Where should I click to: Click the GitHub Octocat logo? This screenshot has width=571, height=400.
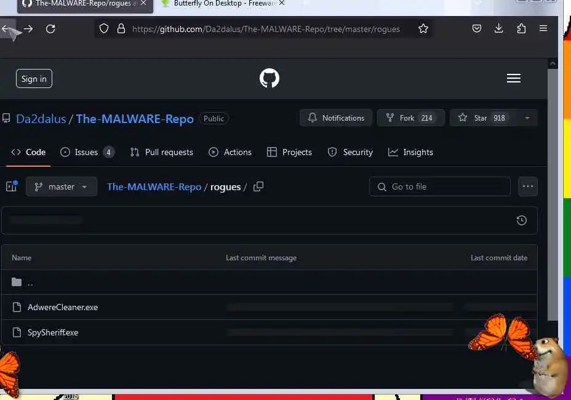point(270,78)
